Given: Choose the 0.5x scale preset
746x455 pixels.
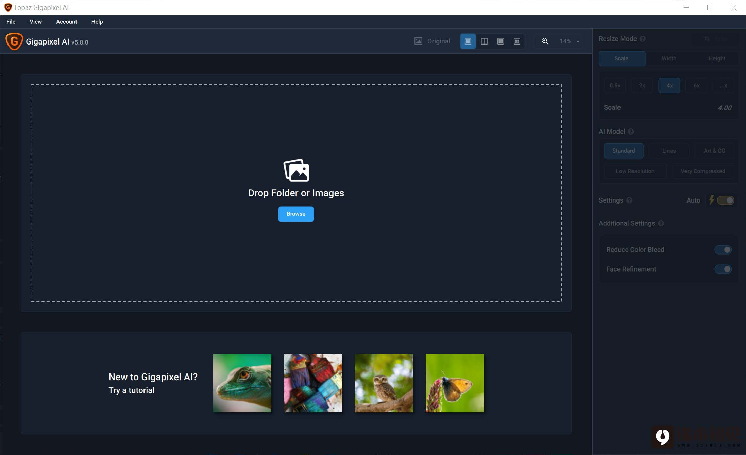Looking at the screenshot, I should point(615,86).
